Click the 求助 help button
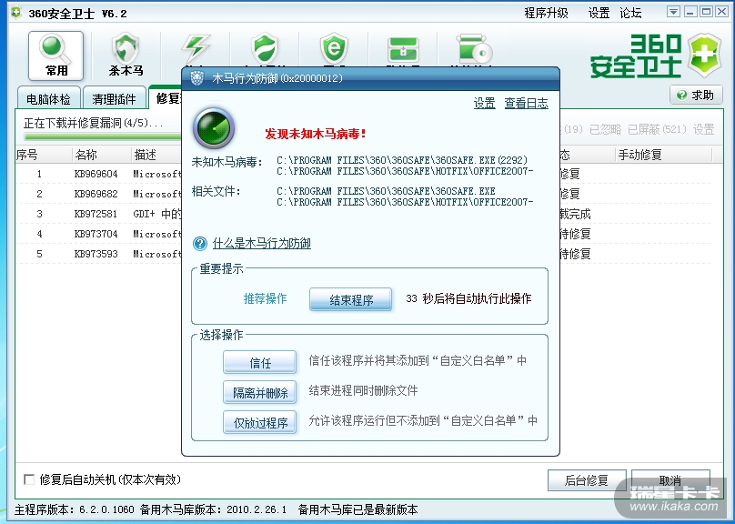Screen dimensions: 735x524 click(696, 96)
